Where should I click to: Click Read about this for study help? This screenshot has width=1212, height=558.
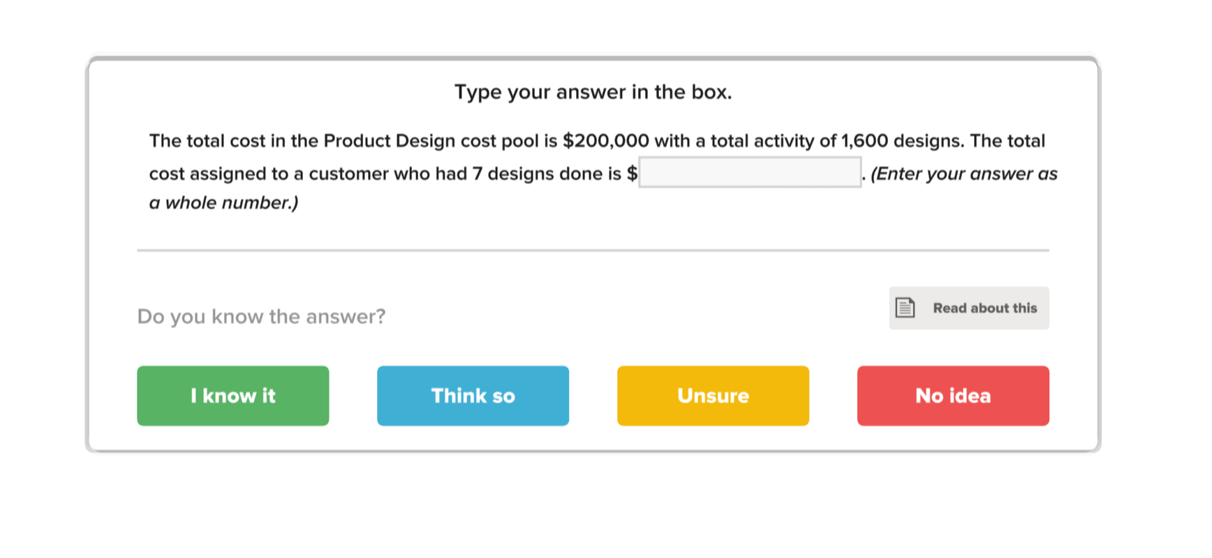(969, 308)
